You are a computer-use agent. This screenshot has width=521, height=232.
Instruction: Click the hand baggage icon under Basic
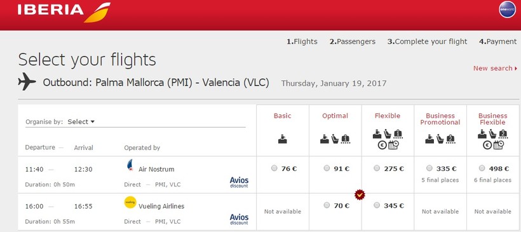pos(283,139)
